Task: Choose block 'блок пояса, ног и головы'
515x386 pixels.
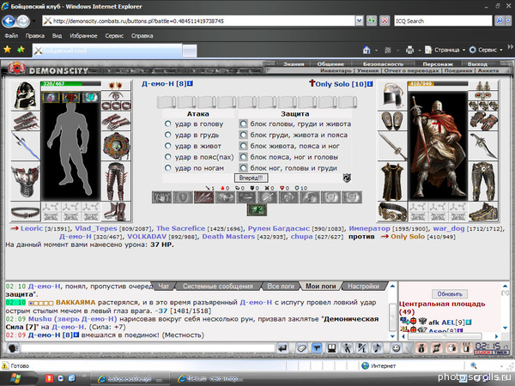Action: click(x=243, y=157)
